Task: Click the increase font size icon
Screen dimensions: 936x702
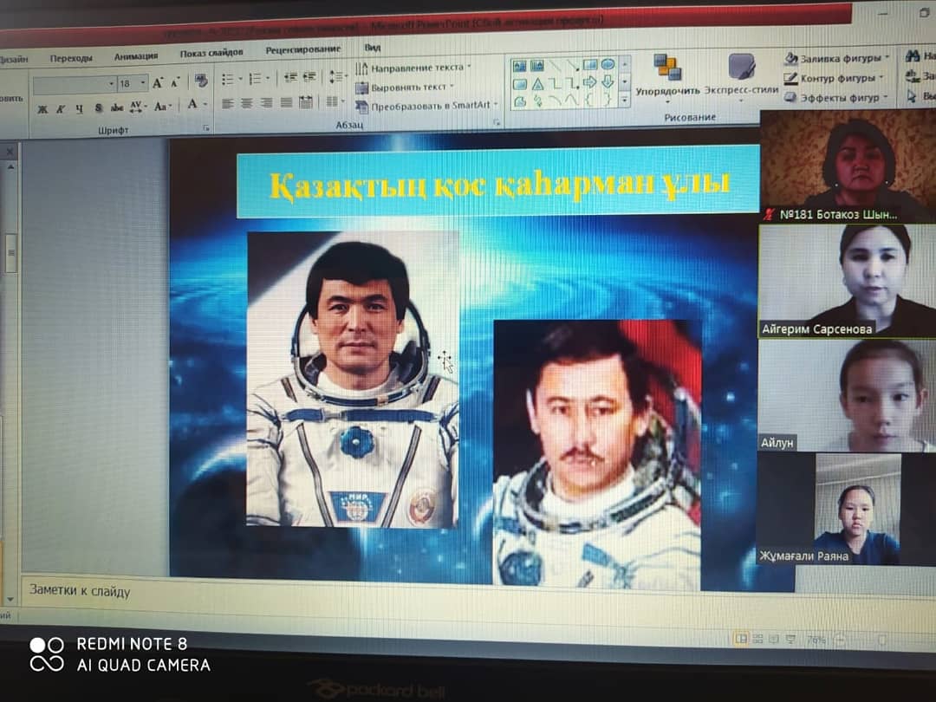Action: [x=158, y=83]
